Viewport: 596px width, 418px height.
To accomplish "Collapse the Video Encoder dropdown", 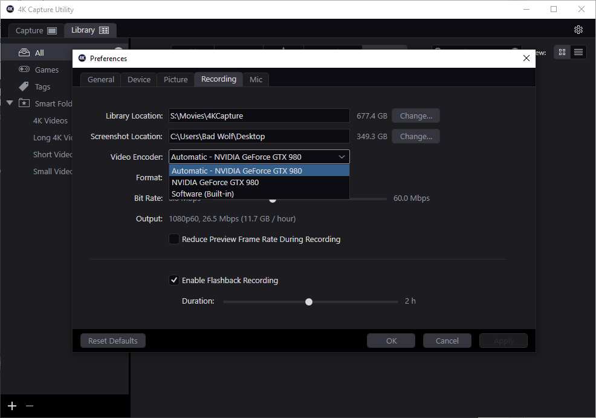I will [342, 157].
